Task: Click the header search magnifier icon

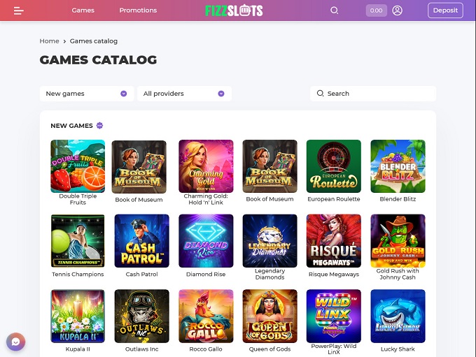Action: click(334, 10)
